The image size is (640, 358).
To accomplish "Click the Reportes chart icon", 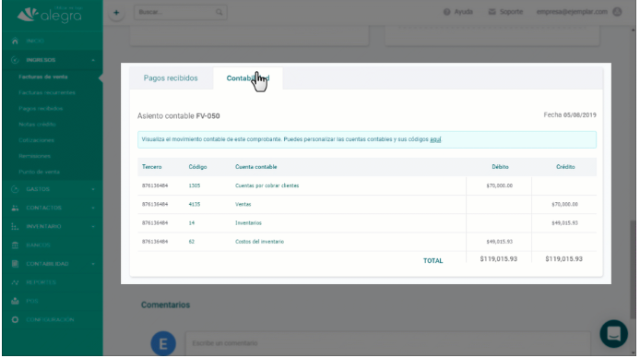I will point(15,282).
